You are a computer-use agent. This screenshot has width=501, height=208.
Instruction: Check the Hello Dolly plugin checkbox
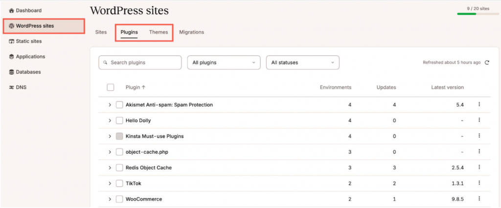pyautogui.click(x=119, y=121)
